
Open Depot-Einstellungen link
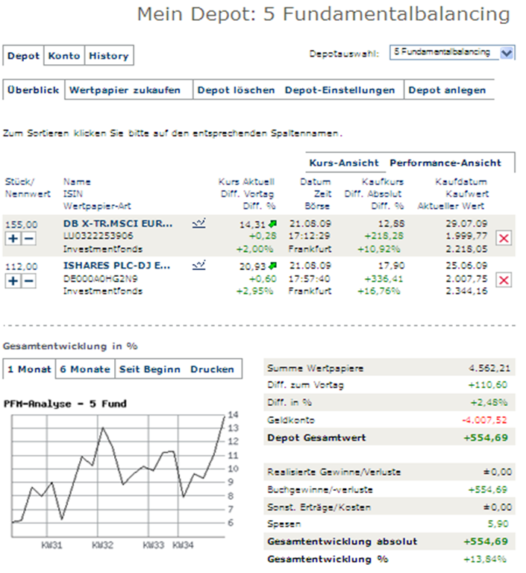(x=340, y=90)
